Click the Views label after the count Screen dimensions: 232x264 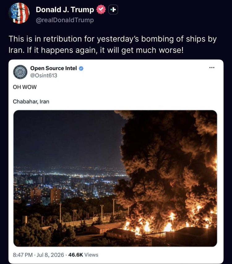(91, 255)
